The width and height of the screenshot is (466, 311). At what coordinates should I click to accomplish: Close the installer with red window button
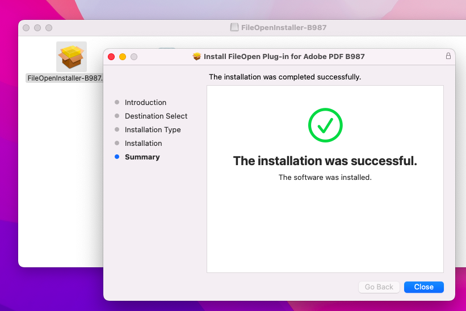pos(111,57)
